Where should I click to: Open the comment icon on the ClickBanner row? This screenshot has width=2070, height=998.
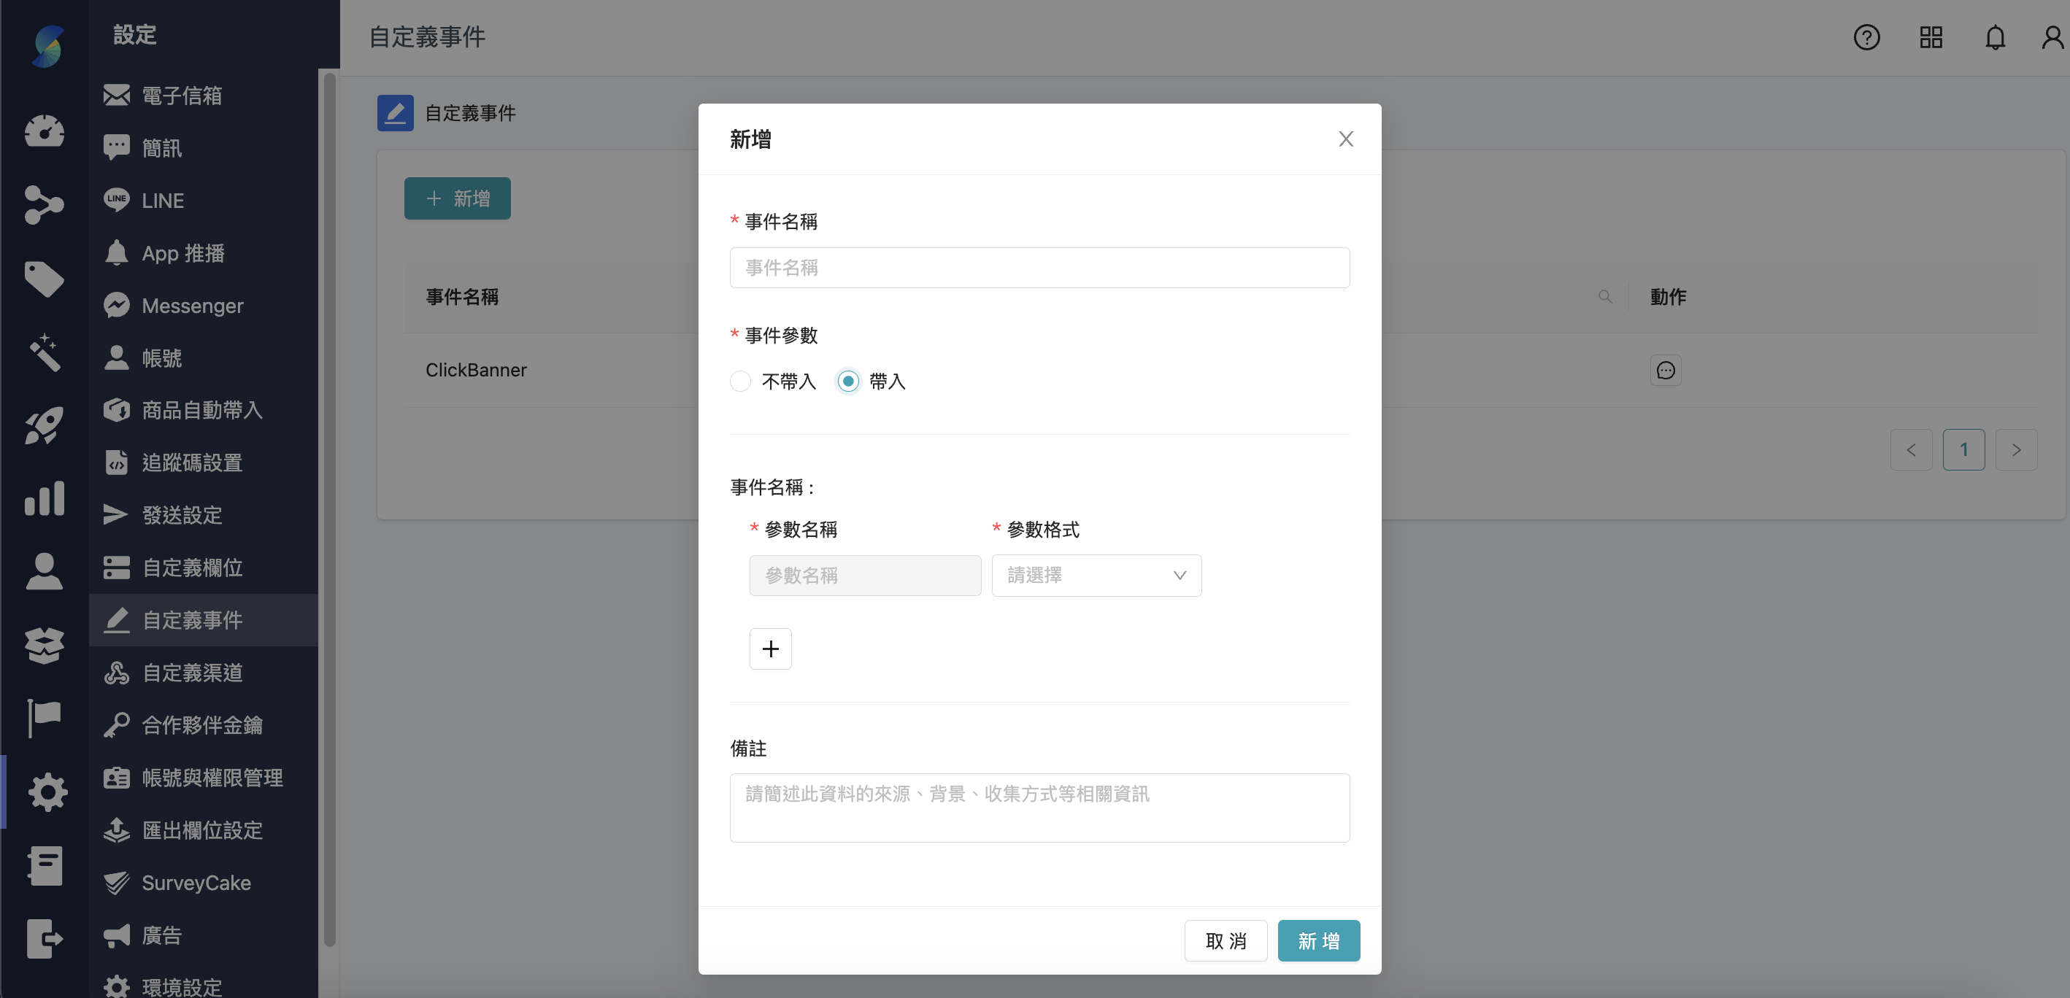tap(1666, 370)
